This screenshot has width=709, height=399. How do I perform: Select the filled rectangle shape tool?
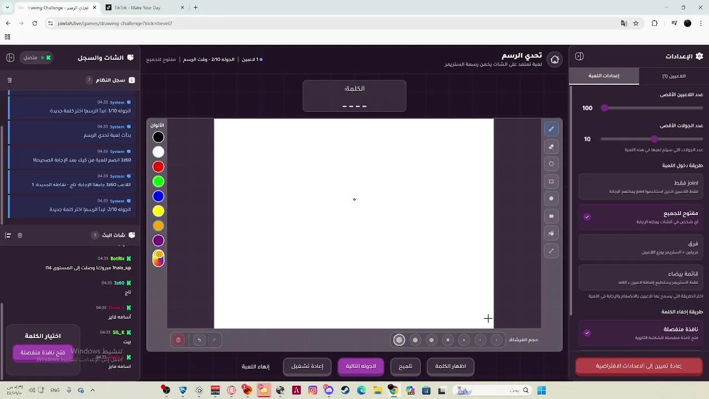tap(551, 216)
